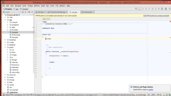Image resolution: width=171 pixels, height=96 pixels.
Task: Select .htaccess file in tree
Action: 15,62
